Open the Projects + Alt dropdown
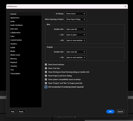The width and height of the screenshot is (133, 121). tap(76, 57)
